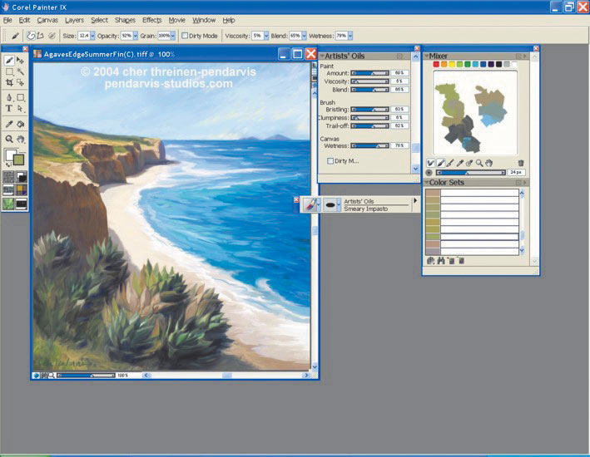Image resolution: width=590 pixels, height=457 pixels.
Task: Open the Shapes menu
Action: (x=125, y=20)
